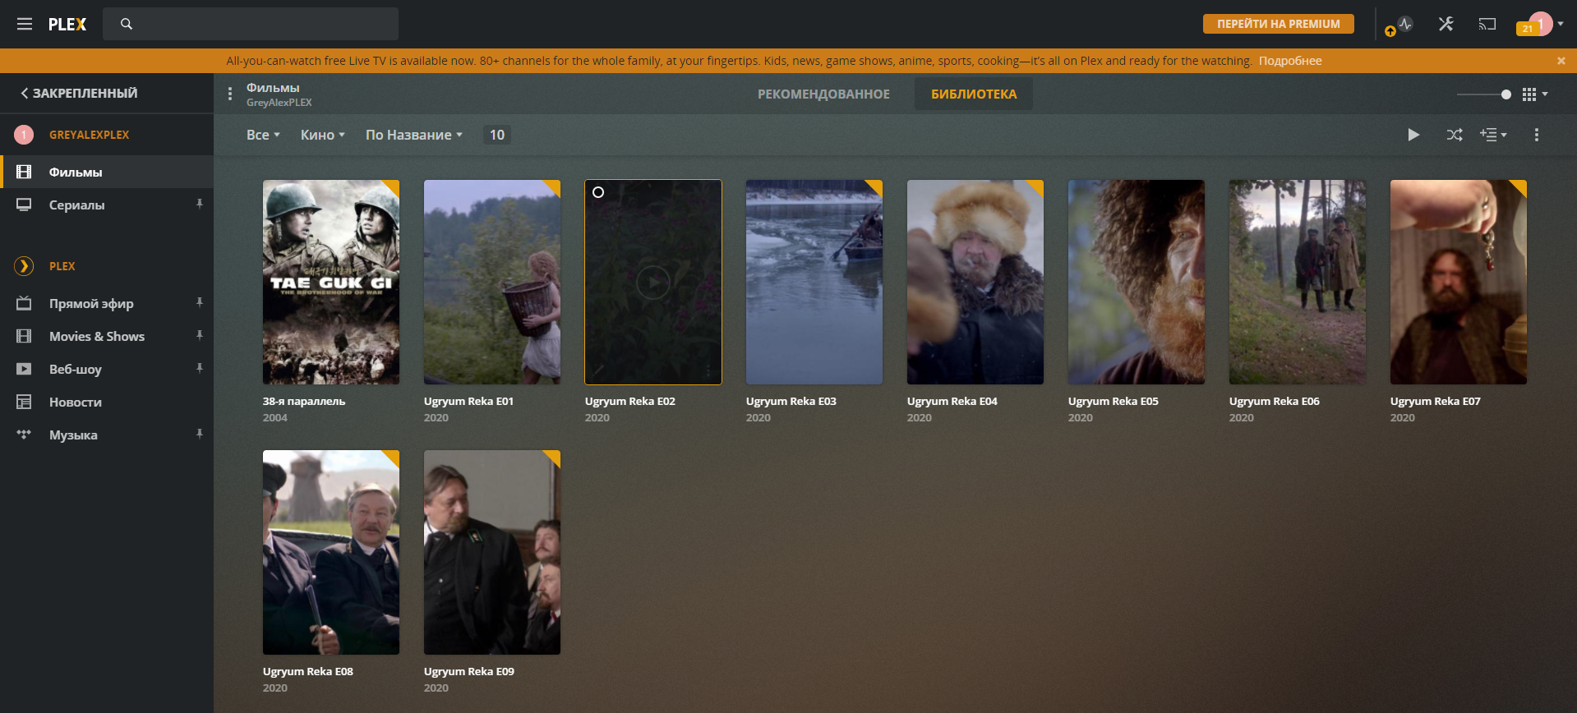Expand the Все filter dropdown

(263, 135)
